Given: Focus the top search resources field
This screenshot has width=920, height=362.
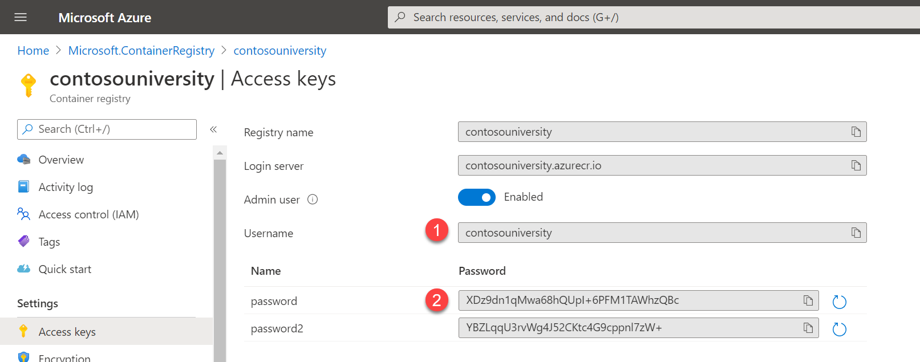Looking at the screenshot, I should [654, 17].
